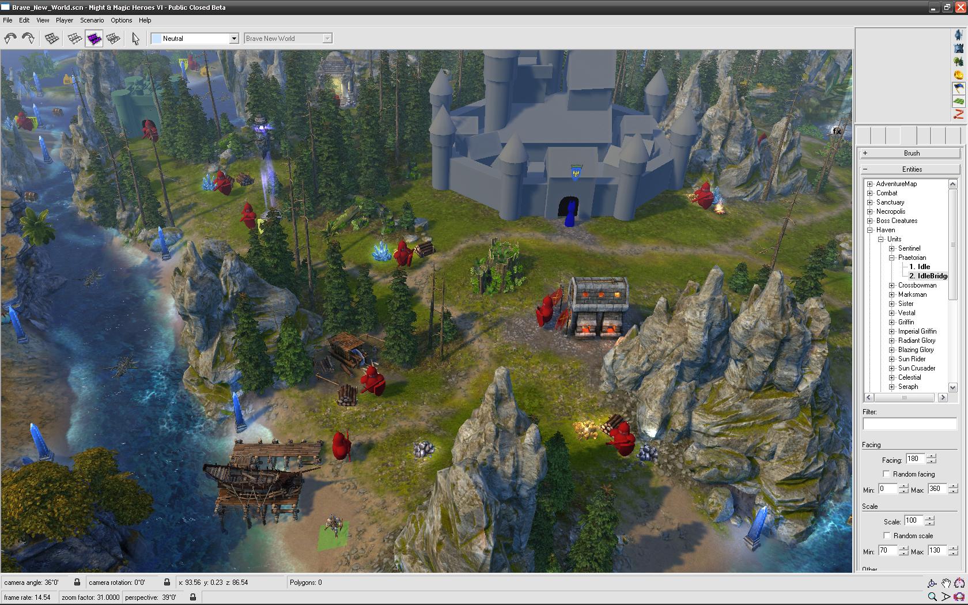Collapse the Praetorian tree node
Image resolution: width=968 pixels, height=605 pixels.
pyautogui.click(x=892, y=258)
